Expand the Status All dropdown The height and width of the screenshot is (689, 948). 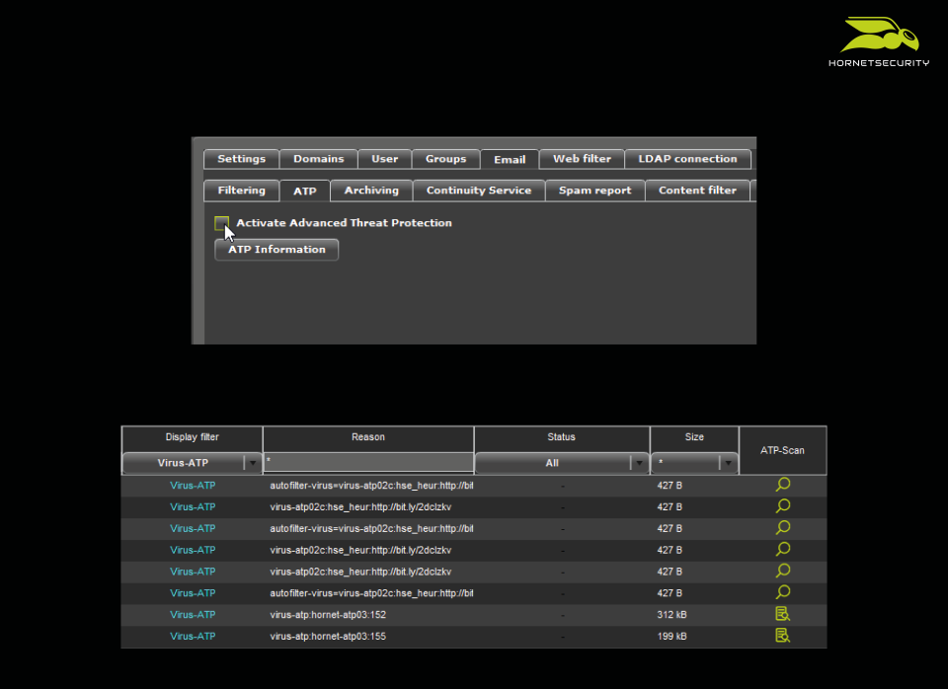[641, 462]
